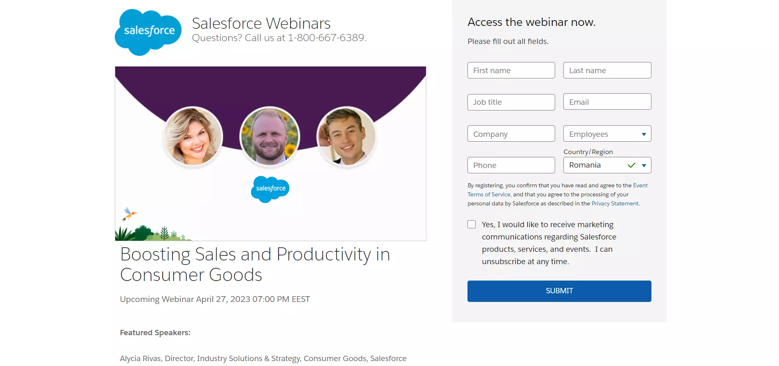This screenshot has width=779, height=366.
Task: Open the Country/Region dropdown showing Romania
Action: coord(607,165)
